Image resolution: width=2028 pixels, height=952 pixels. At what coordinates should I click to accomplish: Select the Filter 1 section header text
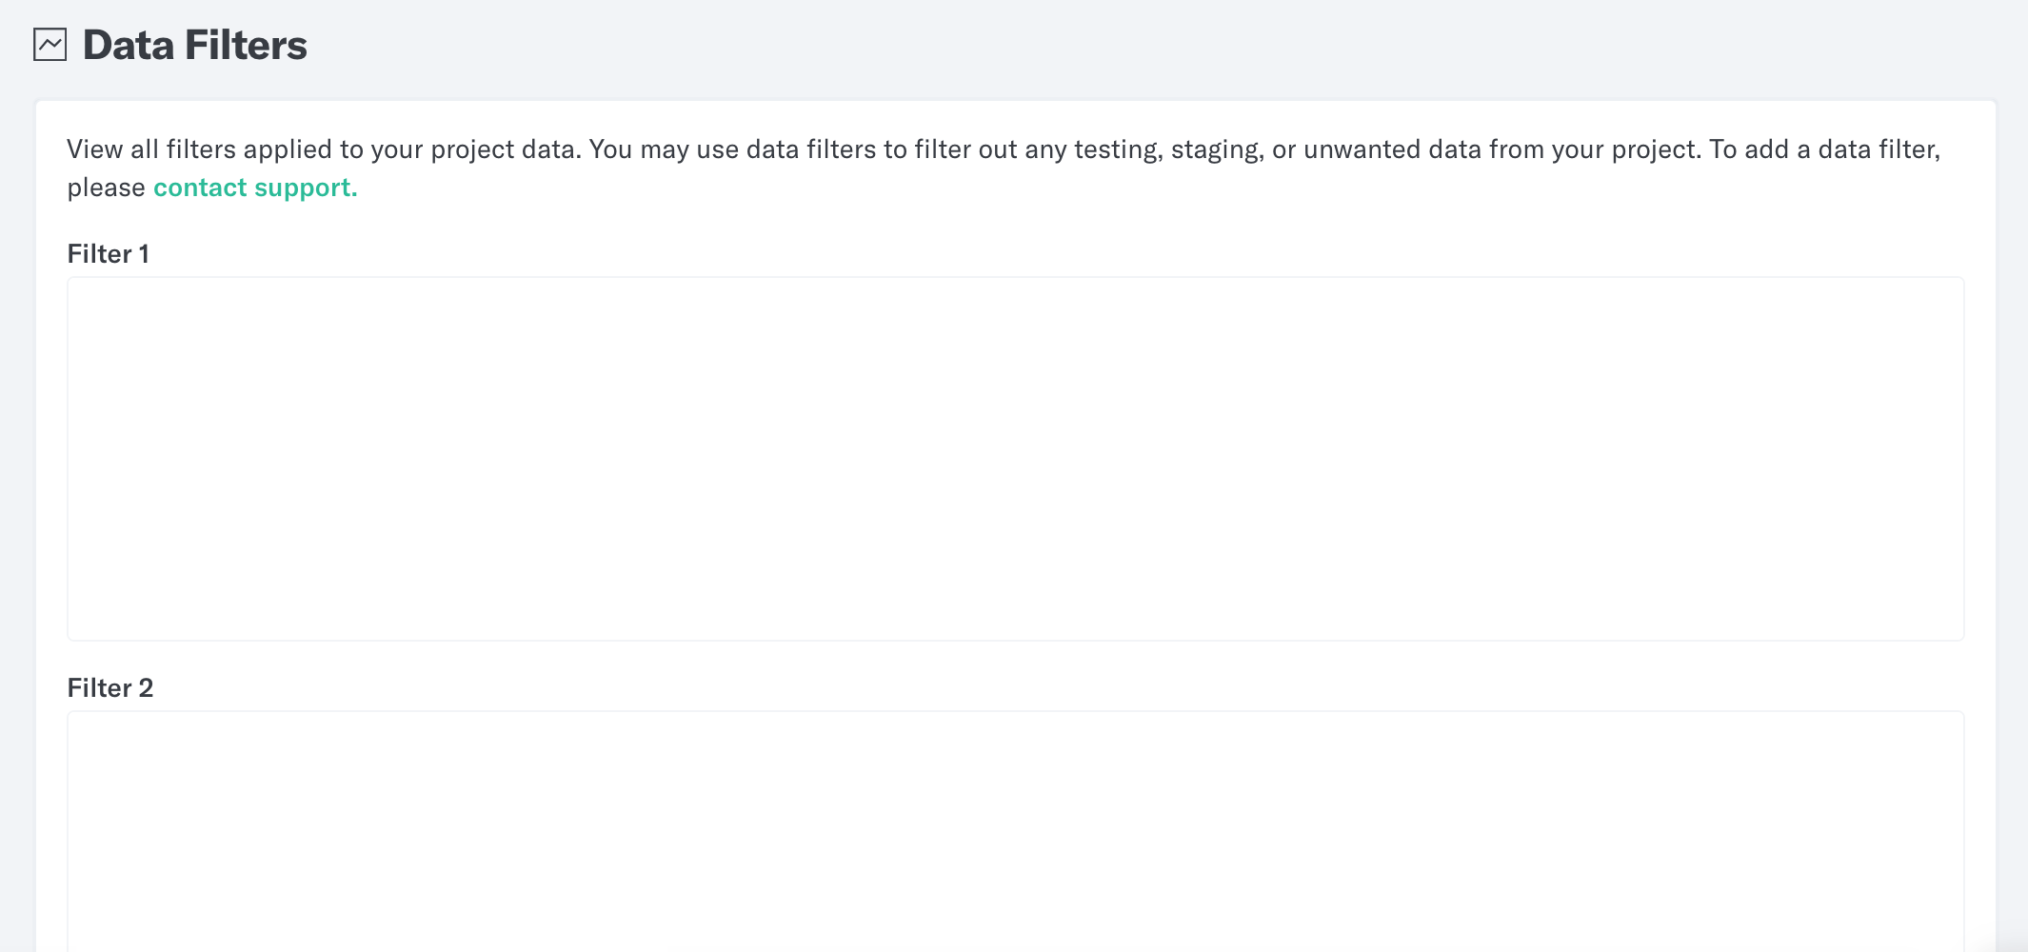click(x=109, y=253)
